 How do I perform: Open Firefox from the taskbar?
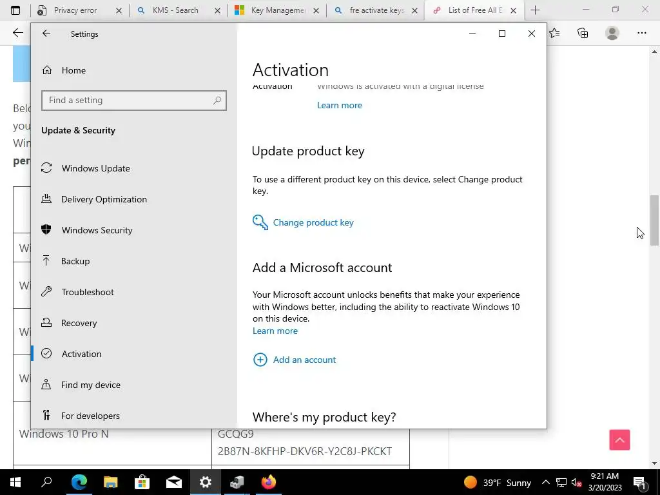[269, 482]
